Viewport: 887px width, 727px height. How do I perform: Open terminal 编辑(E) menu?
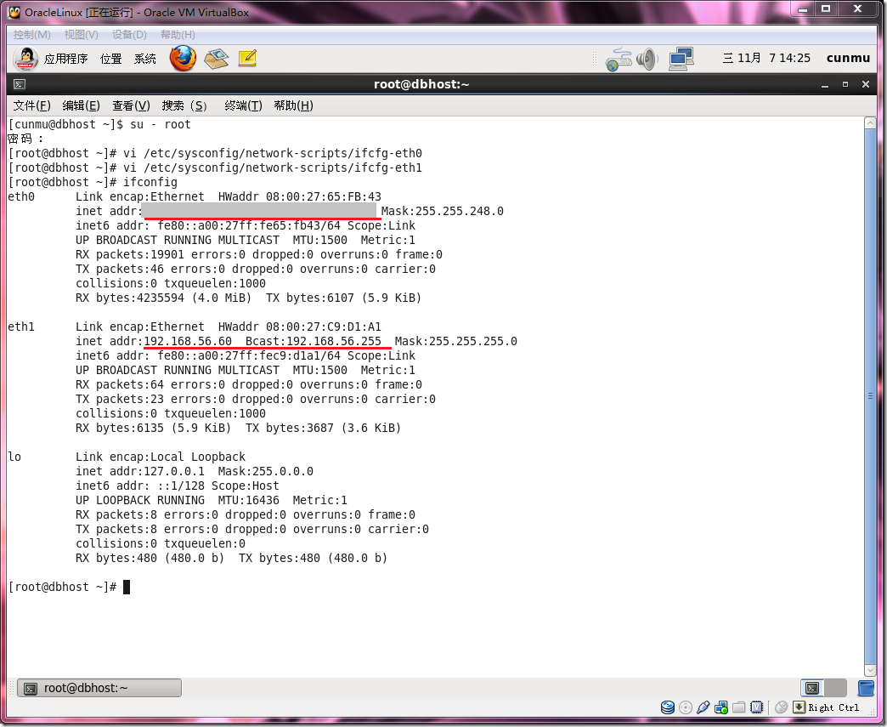point(81,106)
